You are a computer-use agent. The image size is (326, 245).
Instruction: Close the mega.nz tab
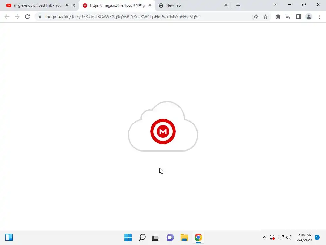[150, 5]
